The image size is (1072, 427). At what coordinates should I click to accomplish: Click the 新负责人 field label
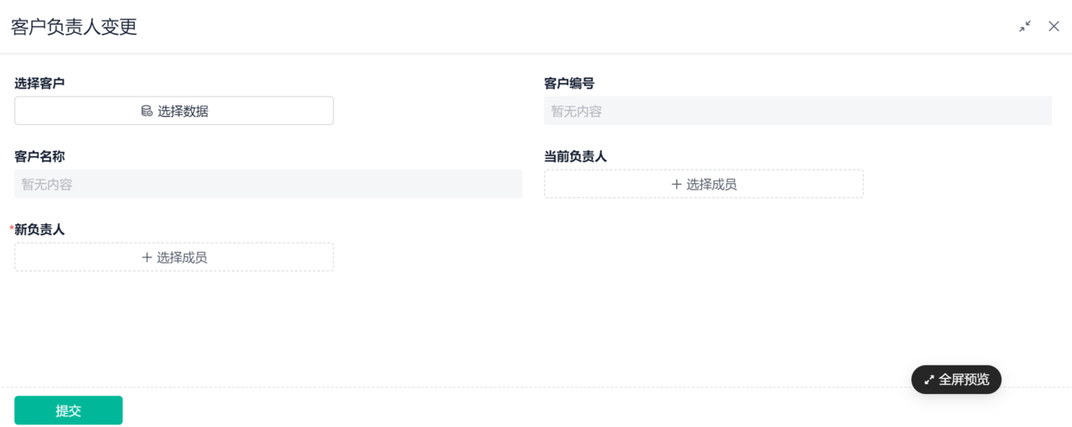(39, 230)
